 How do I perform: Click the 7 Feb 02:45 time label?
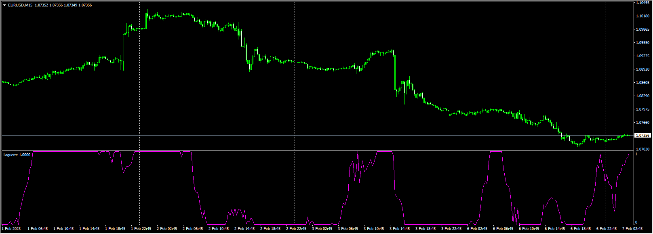pyautogui.click(x=632, y=229)
